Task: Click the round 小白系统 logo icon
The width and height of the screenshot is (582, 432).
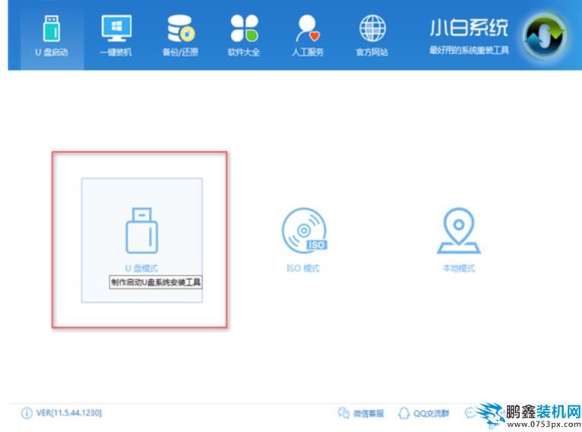Action: (x=546, y=36)
